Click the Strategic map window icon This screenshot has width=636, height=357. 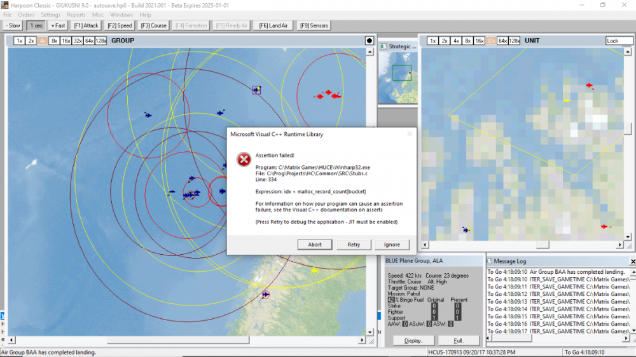tap(384, 46)
